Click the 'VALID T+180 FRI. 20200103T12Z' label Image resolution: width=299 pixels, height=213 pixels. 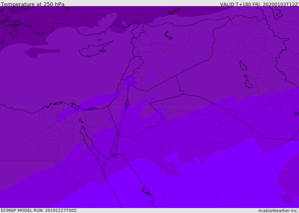259,4
